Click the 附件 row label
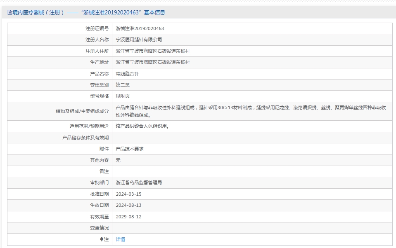Screen dimensions: 396x248 pyautogui.click(x=104, y=149)
